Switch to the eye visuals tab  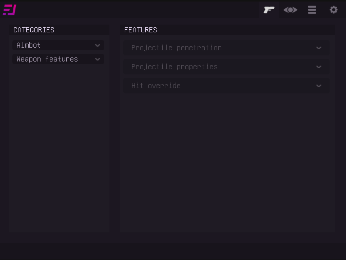(x=291, y=10)
